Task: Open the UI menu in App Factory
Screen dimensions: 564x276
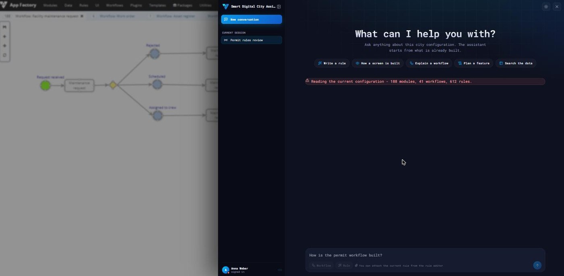Action: (97, 6)
